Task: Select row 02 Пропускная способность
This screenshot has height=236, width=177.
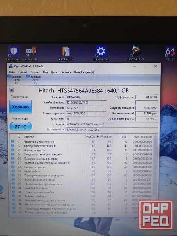Action: coord(82,146)
